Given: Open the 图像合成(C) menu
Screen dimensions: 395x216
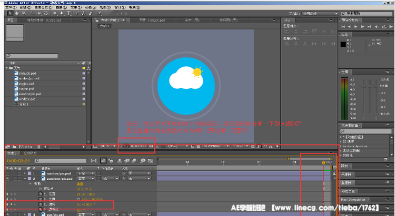Looking at the screenshot, I should click(43, 7).
